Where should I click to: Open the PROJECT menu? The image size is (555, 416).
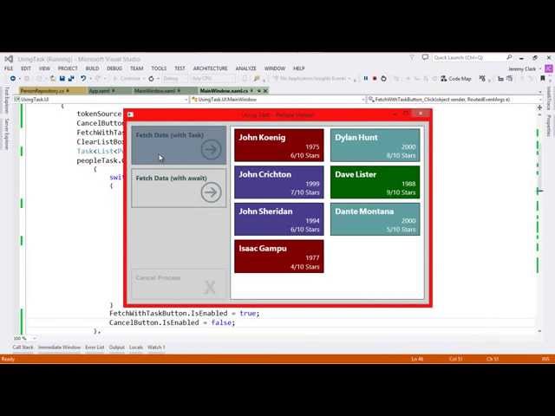[68, 68]
